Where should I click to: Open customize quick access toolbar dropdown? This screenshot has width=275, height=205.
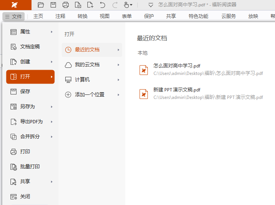151,5
